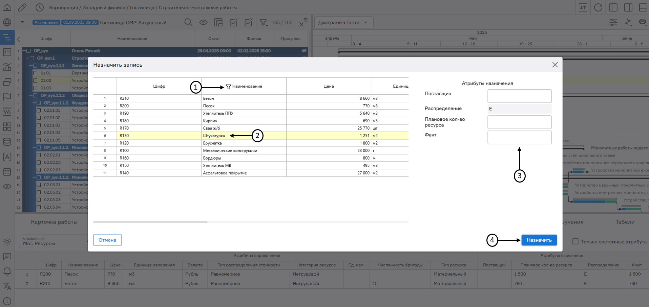Click the translate language icon in the sidebar
Screen dimensions: 649x307
tap(7, 286)
